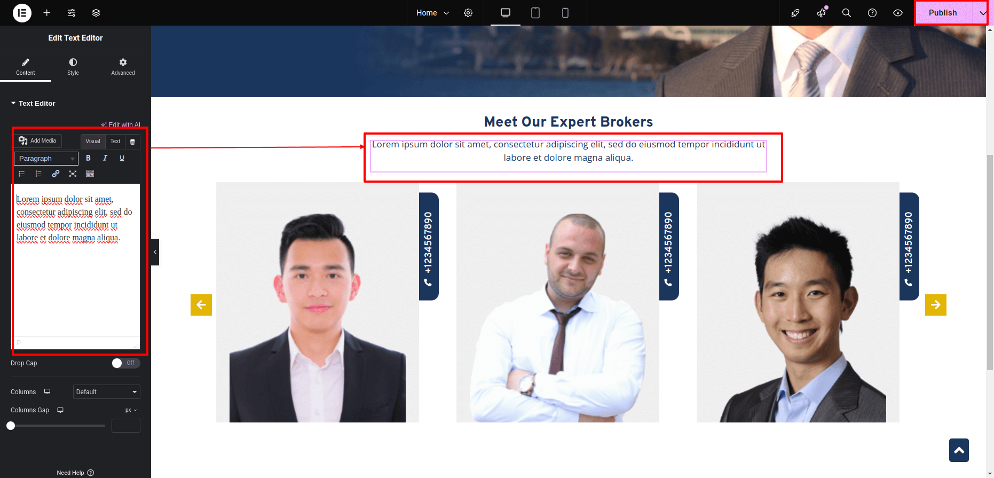Toggle the editor toolbar kitchen sink

(90, 174)
